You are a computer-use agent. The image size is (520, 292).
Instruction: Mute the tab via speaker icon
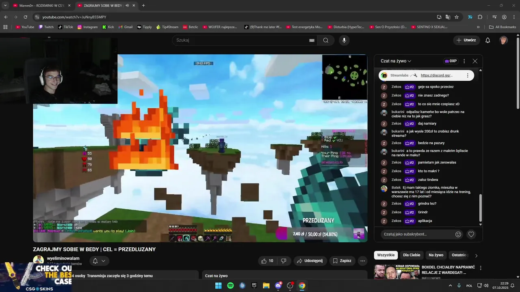coord(127,6)
